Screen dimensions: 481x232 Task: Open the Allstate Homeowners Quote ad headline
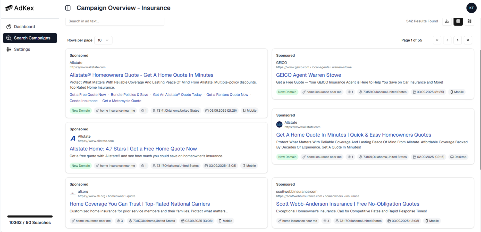click(x=141, y=75)
